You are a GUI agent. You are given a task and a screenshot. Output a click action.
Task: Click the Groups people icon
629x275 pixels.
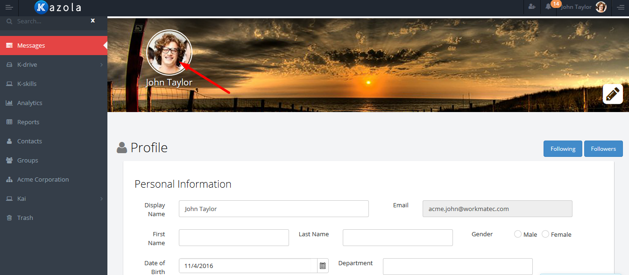[x=9, y=160]
